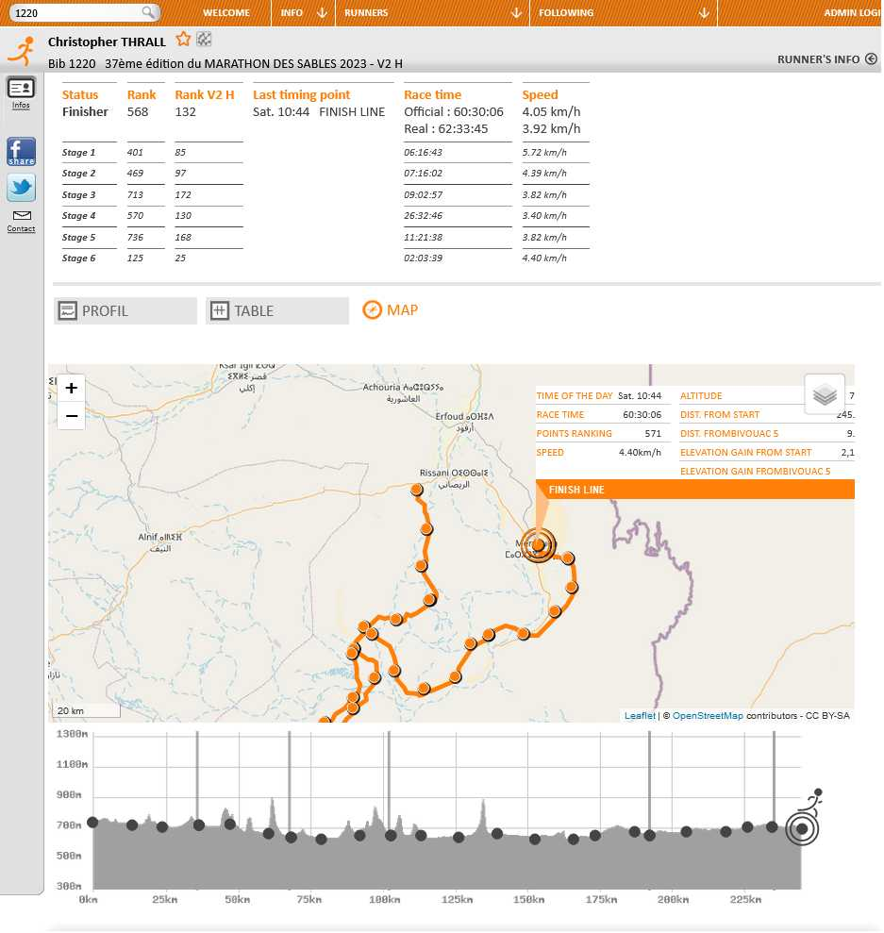Screen dimensions: 884x933
Task: Open the map layers control
Action: pos(825,394)
